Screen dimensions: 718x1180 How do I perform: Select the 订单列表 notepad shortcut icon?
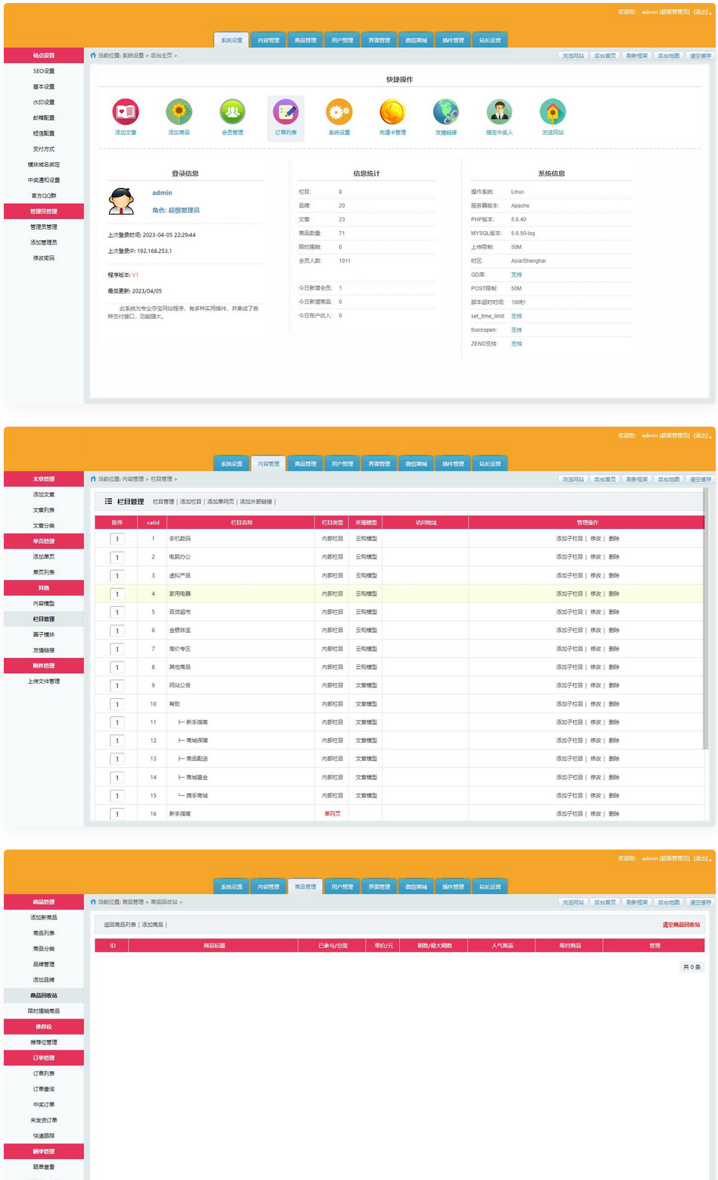pos(286,112)
